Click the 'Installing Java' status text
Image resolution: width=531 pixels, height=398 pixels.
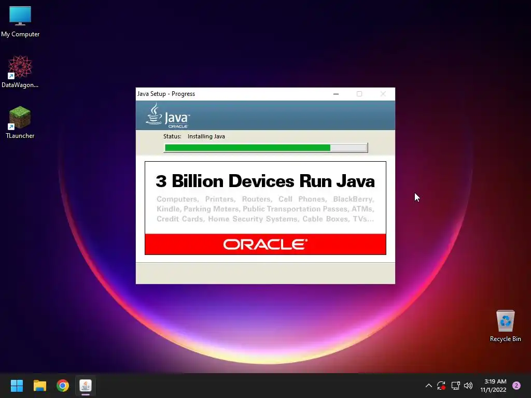206,136
